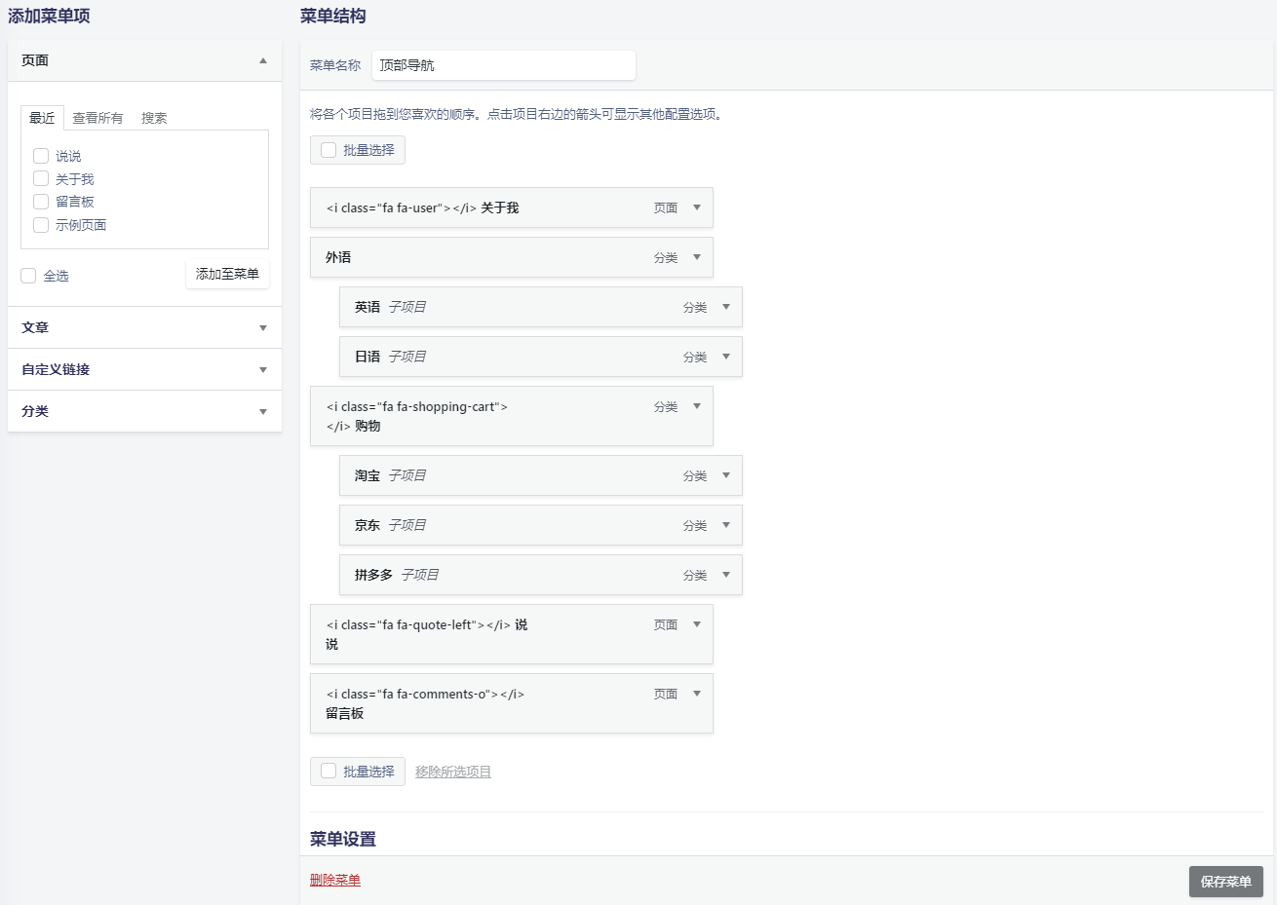Open settings arrow for 外语 category item
Screen dimensions: 1277x905
tap(698, 257)
